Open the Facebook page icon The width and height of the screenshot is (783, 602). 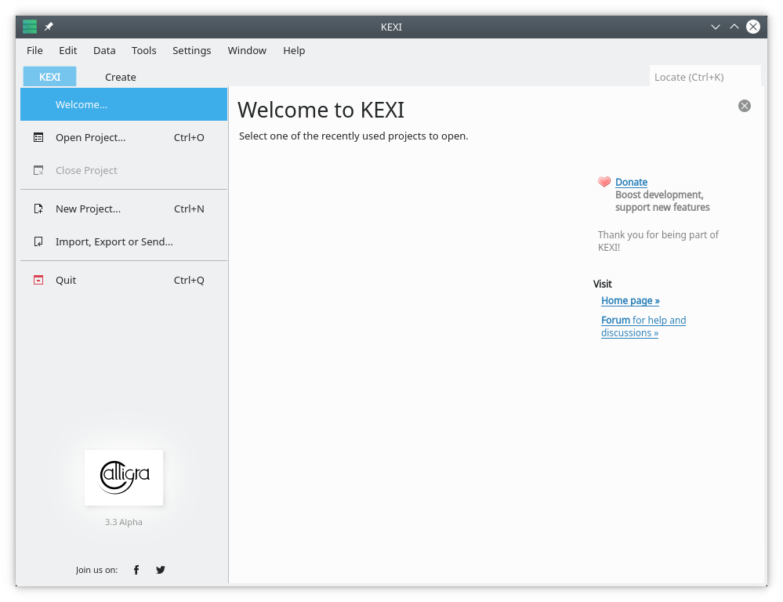pos(136,570)
